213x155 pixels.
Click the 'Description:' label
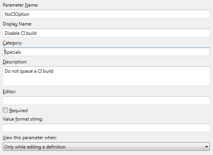[x=15, y=62]
